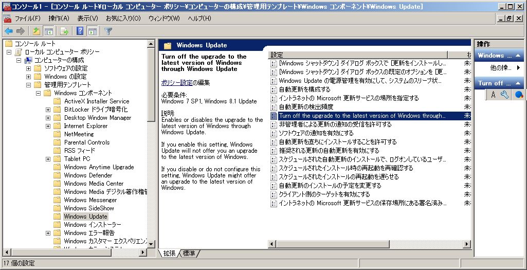The width and height of the screenshot is (527, 270).
Task: Switch to the 標準 tab
Action: [x=189, y=254]
